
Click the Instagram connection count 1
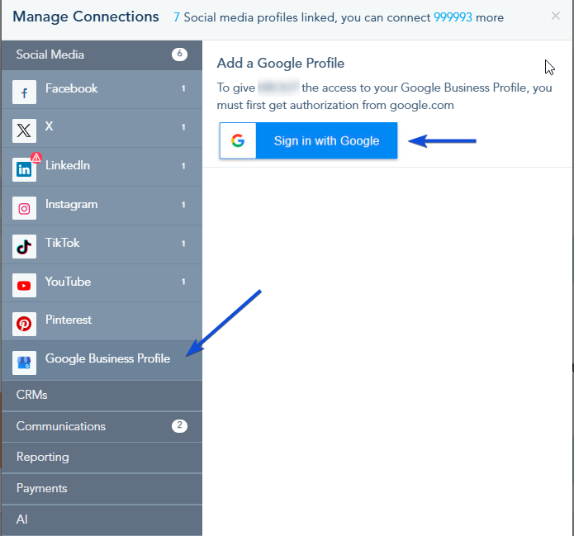[183, 205]
